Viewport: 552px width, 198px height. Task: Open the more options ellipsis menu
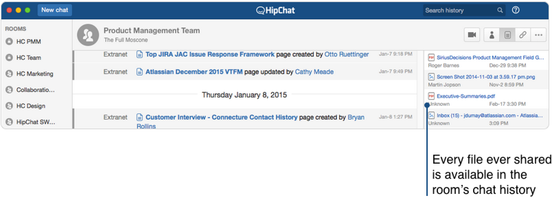pos(539,35)
